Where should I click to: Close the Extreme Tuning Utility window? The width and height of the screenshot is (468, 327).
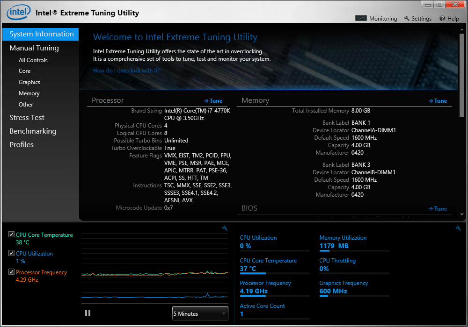(455, 5)
